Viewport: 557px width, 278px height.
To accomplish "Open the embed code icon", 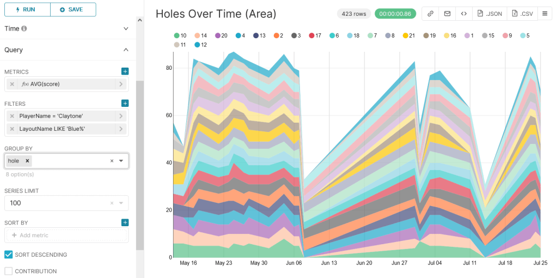I will pos(463,14).
